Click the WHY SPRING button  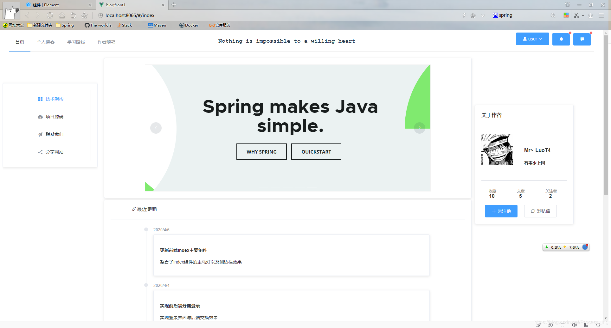pyautogui.click(x=261, y=152)
